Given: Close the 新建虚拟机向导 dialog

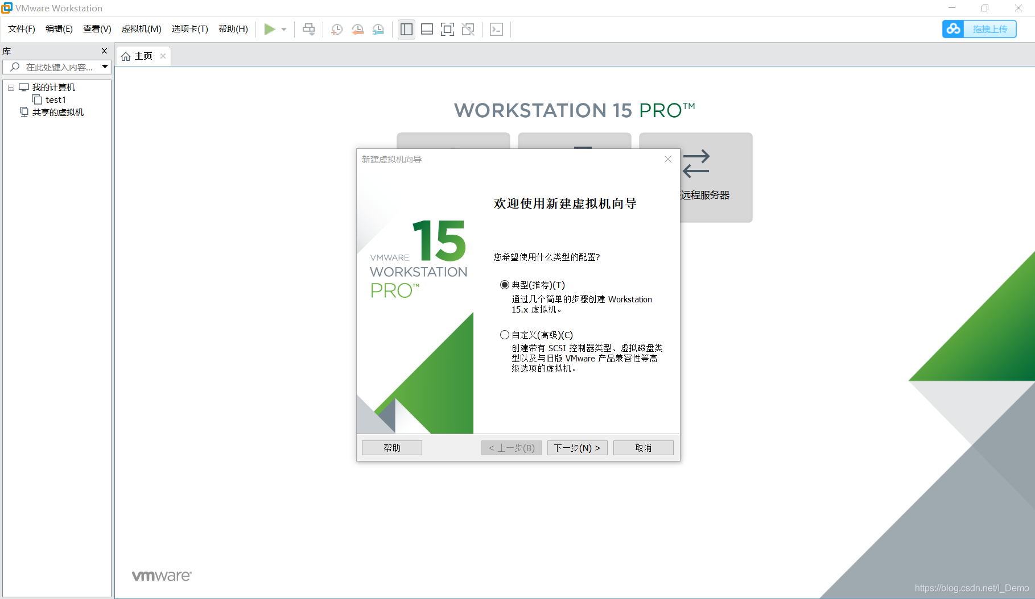Looking at the screenshot, I should (x=668, y=159).
